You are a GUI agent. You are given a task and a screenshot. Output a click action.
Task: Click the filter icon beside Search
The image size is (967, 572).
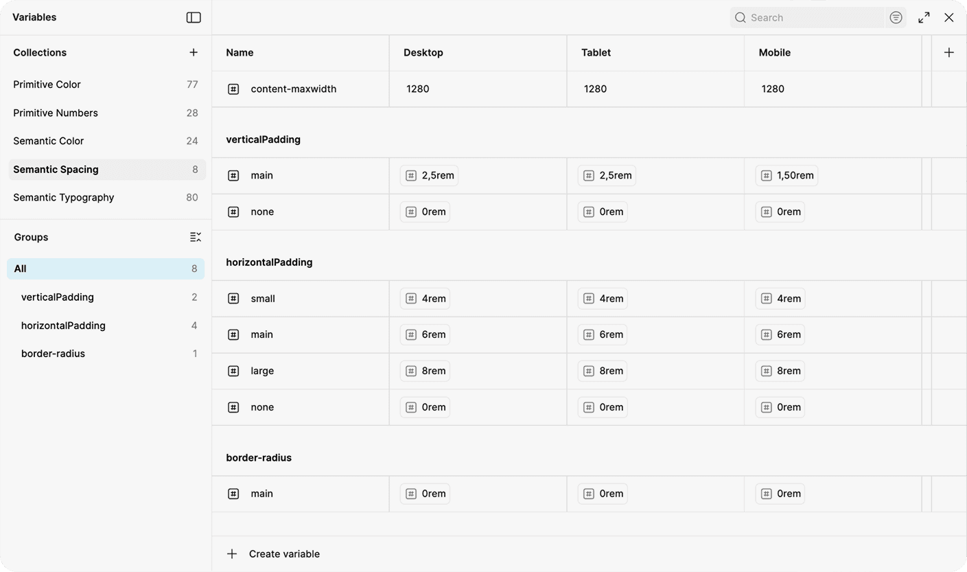(x=896, y=17)
